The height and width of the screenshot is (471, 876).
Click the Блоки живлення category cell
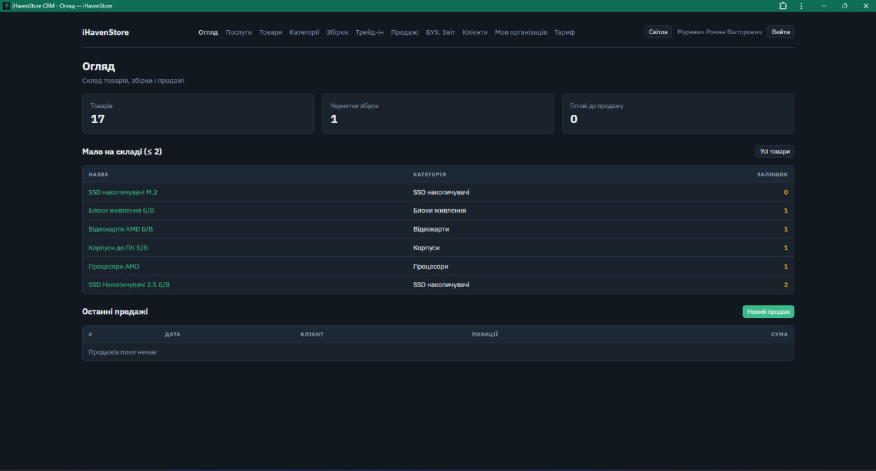click(440, 211)
